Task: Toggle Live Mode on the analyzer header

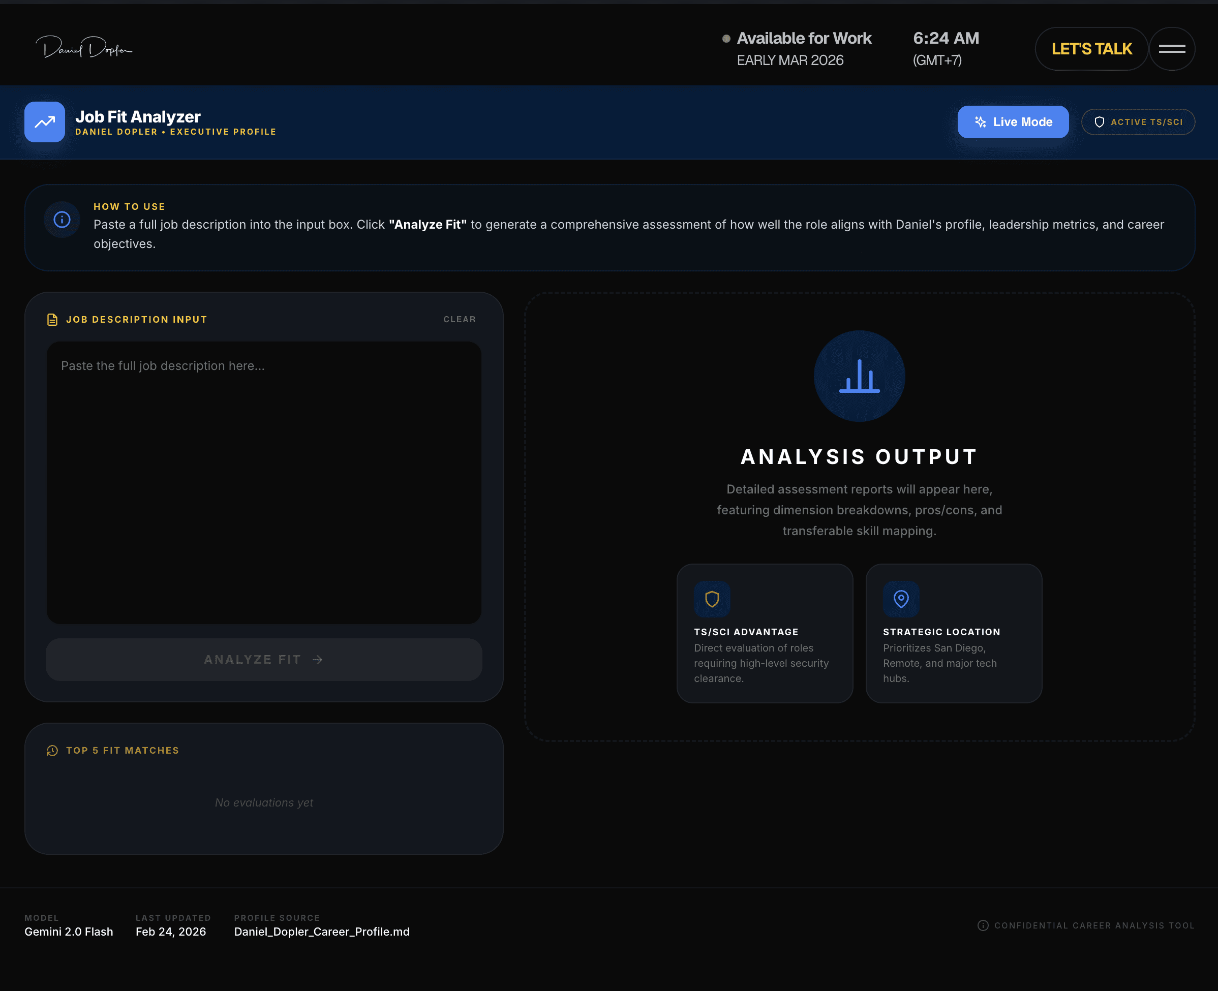Action: [x=1013, y=121]
